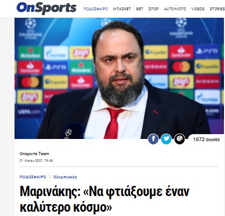Click the OnSports logo
Screen dimensions: 225x216
(x=47, y=8)
